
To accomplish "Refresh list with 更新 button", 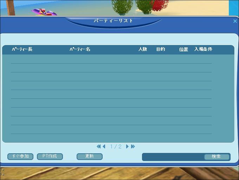I will 90,156.
